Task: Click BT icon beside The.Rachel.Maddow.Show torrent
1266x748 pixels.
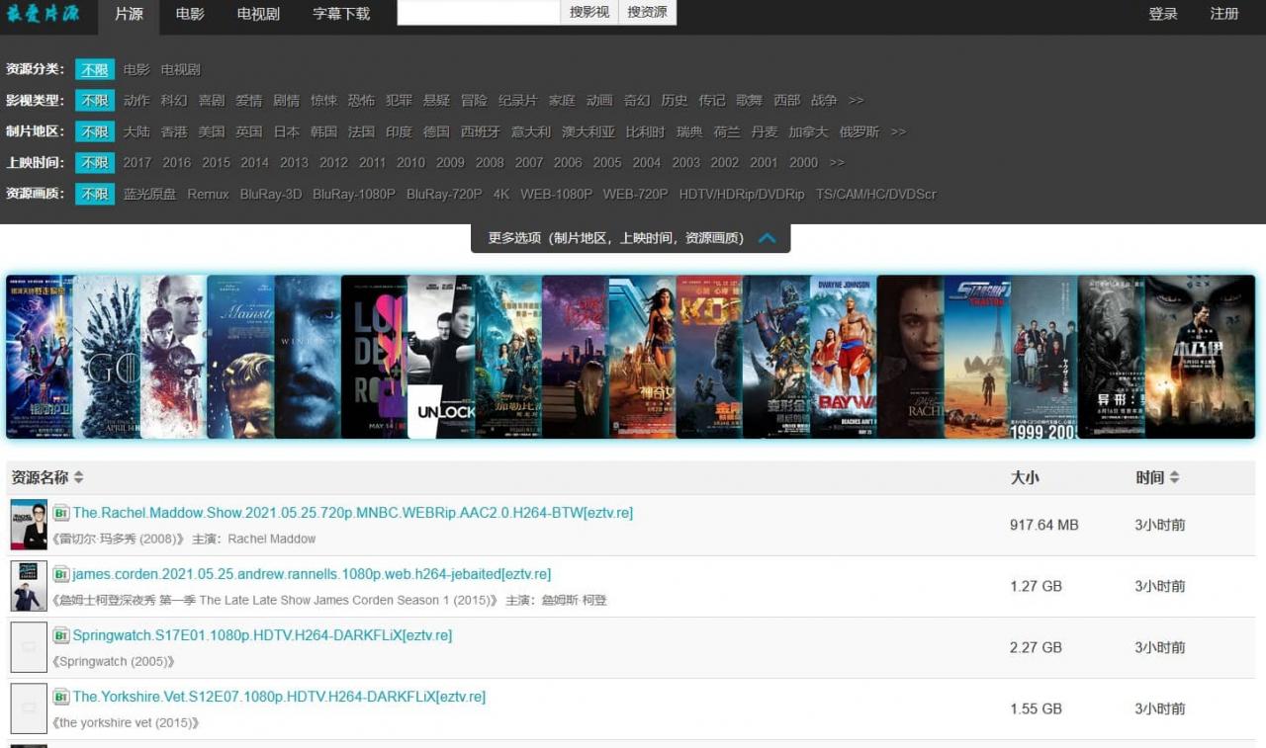Action: pos(60,513)
